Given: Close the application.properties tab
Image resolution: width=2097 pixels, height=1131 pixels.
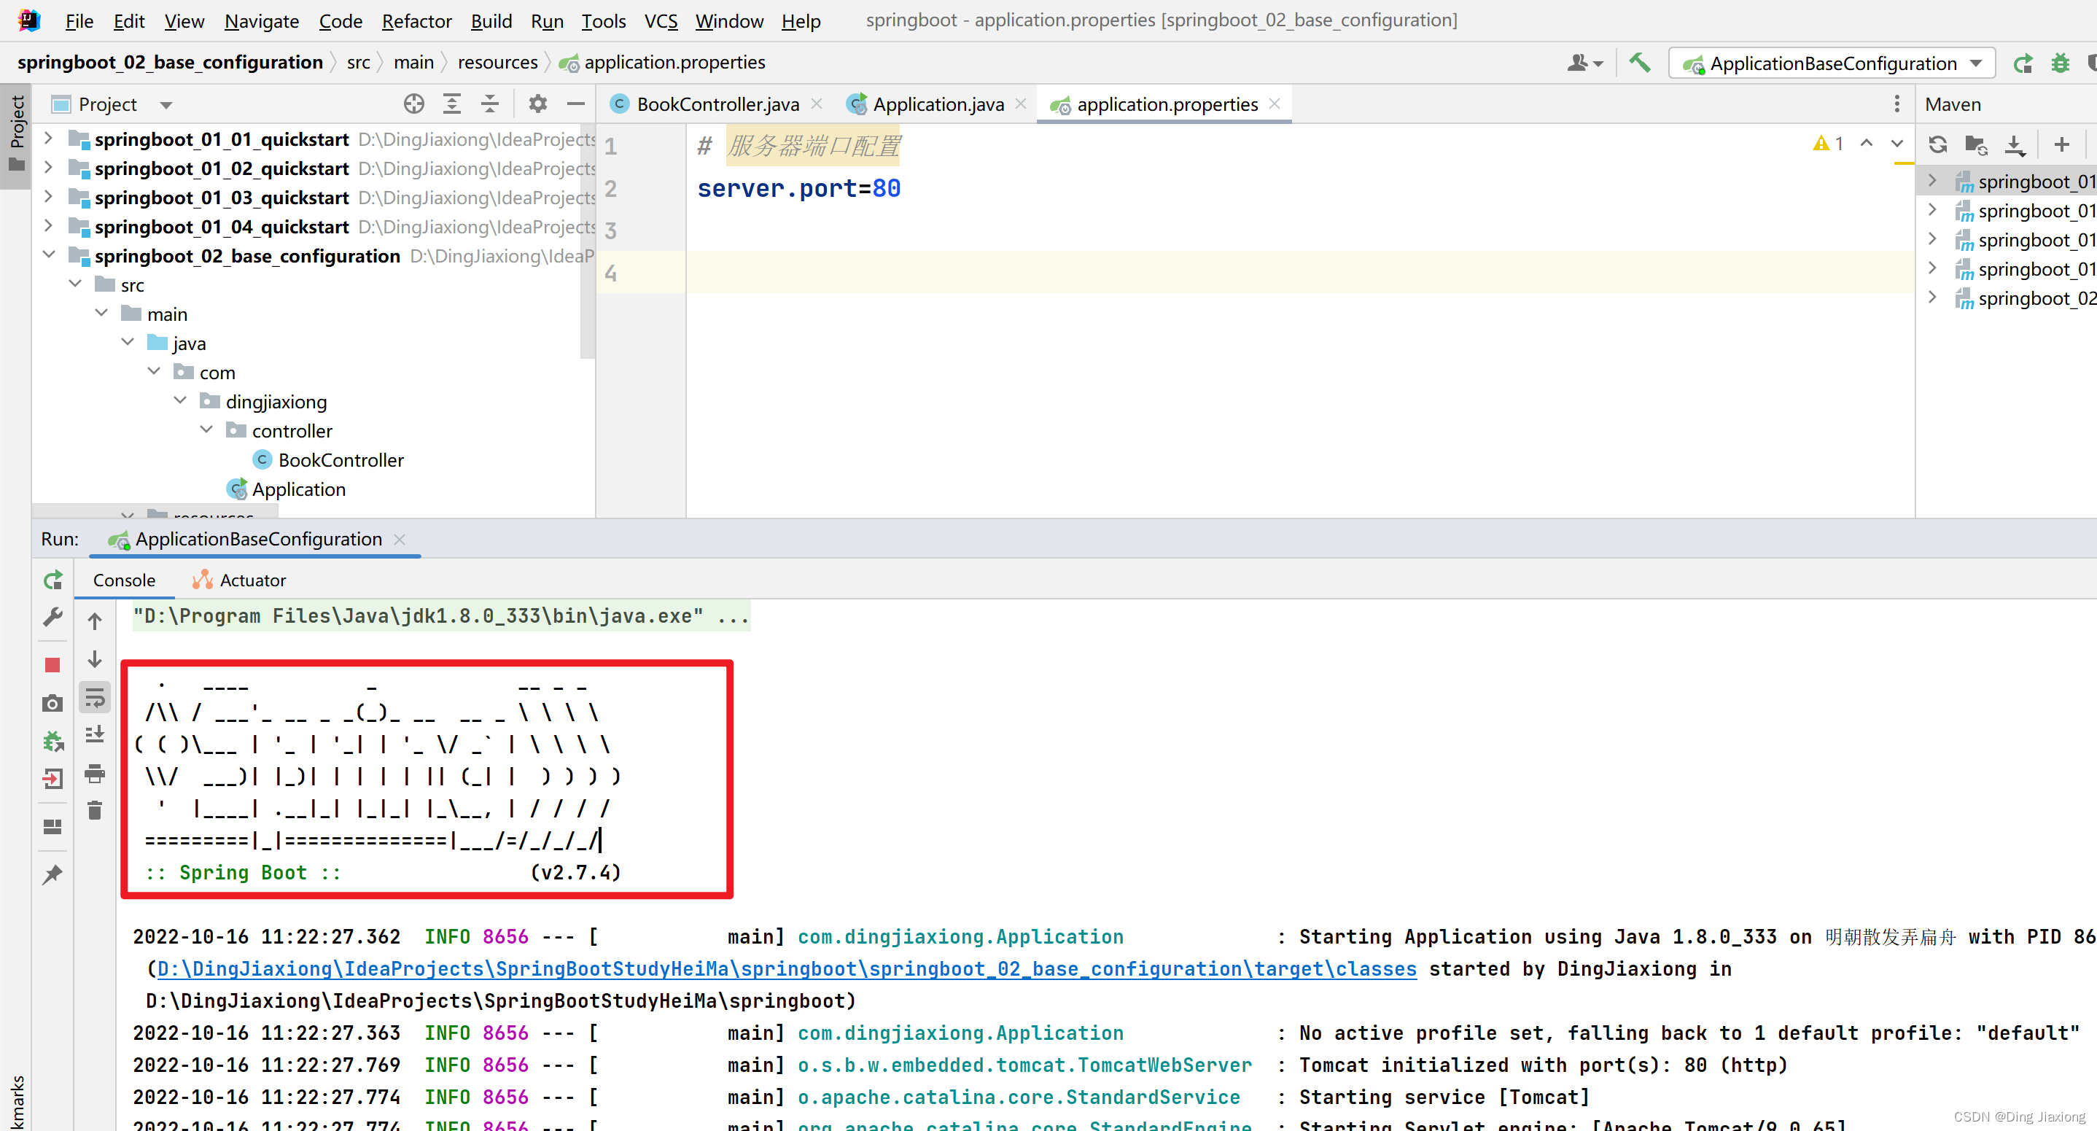Looking at the screenshot, I should click(1275, 104).
